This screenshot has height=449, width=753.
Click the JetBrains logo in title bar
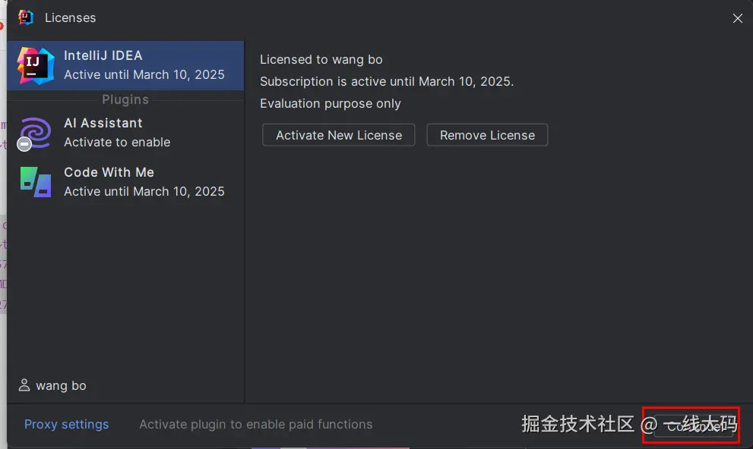click(26, 17)
